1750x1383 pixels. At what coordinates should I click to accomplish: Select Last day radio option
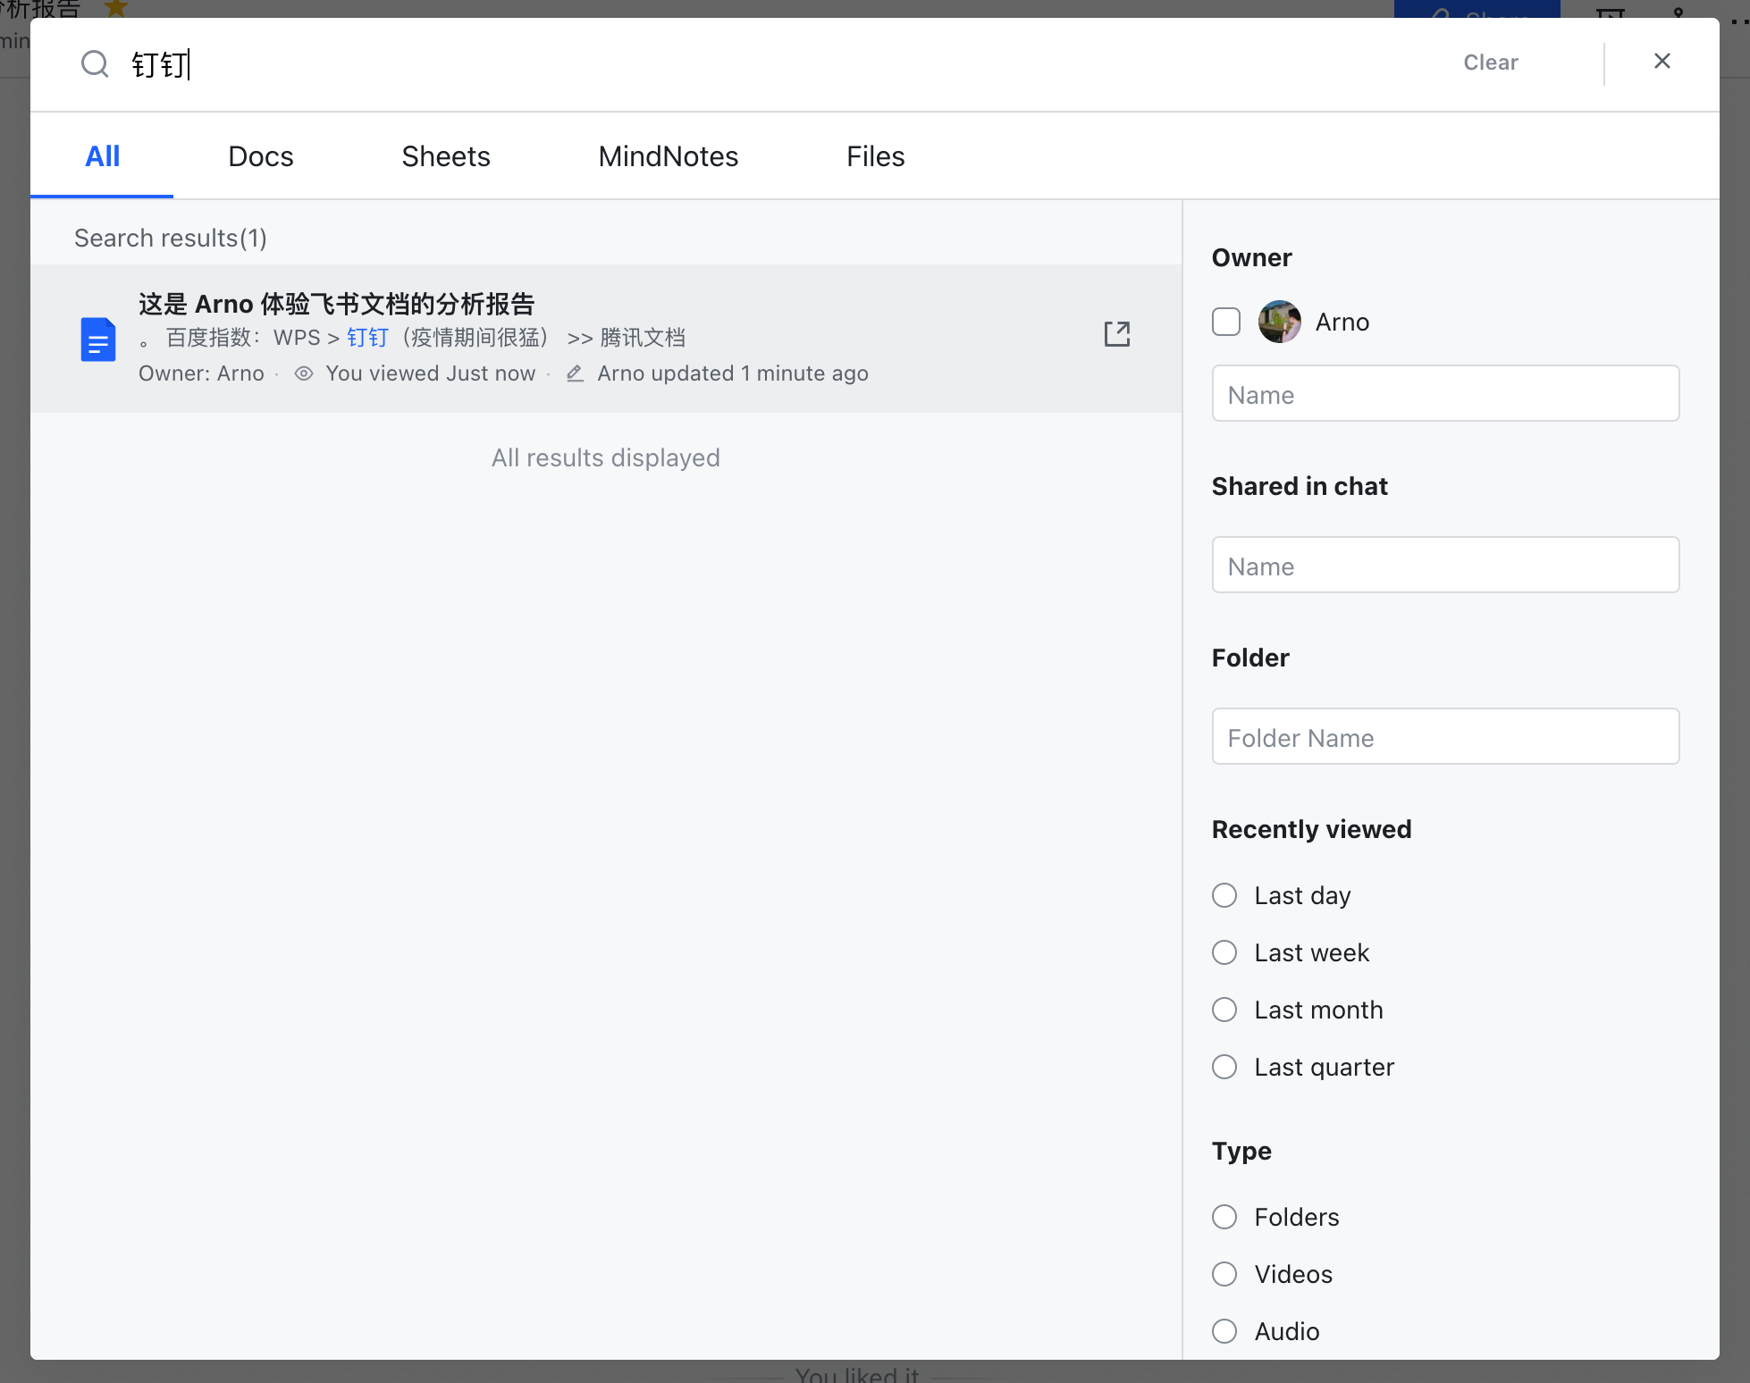click(x=1224, y=895)
